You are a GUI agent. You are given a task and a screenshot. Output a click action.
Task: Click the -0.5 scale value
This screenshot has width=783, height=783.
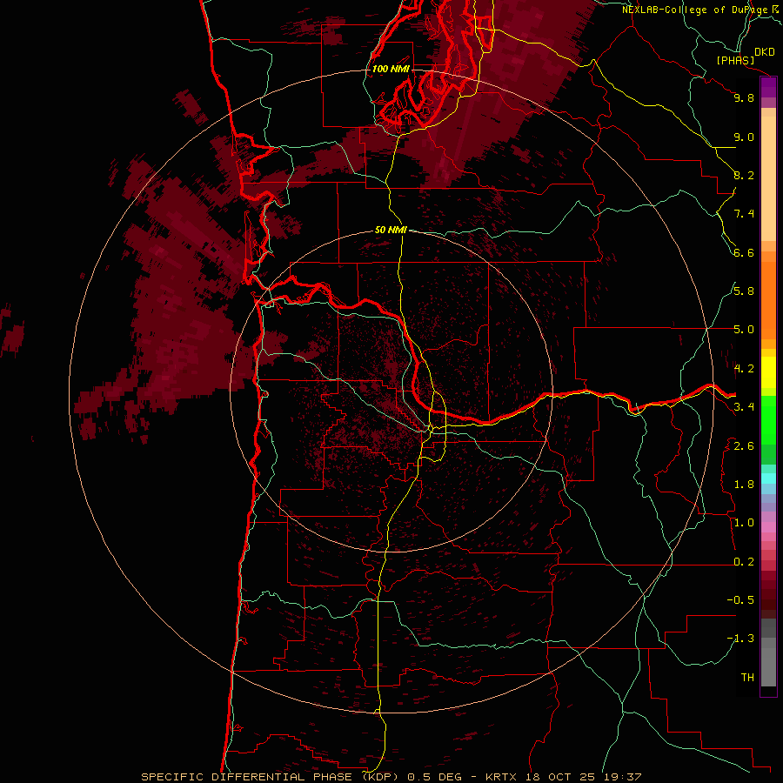pyautogui.click(x=740, y=600)
